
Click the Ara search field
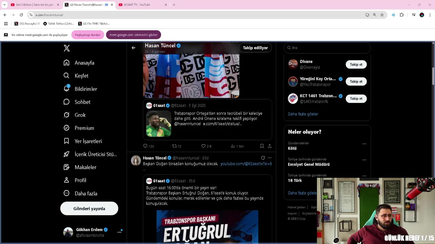[x=327, y=48]
